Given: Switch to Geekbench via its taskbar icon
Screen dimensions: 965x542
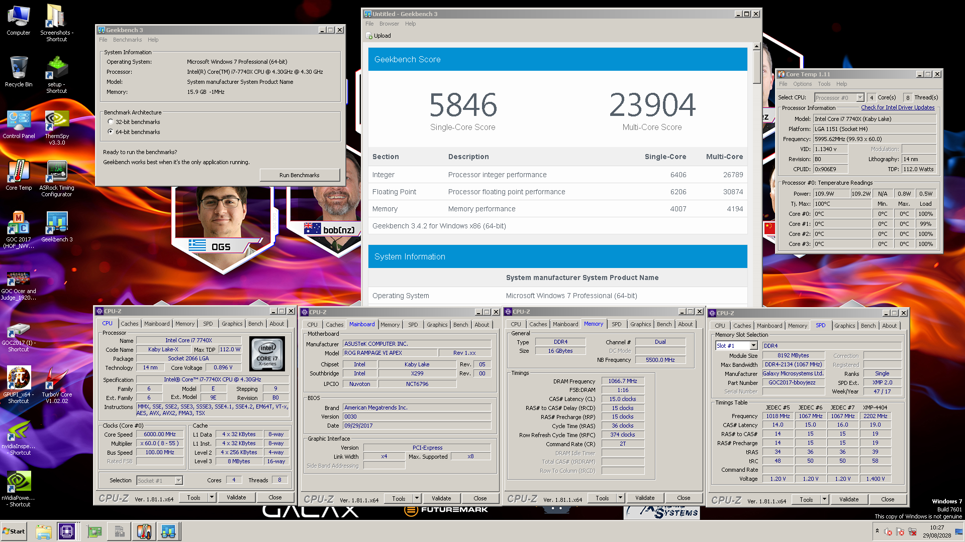Looking at the screenshot, I should click(168, 531).
